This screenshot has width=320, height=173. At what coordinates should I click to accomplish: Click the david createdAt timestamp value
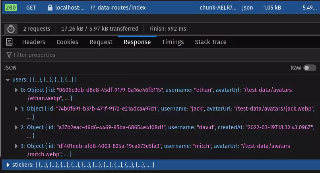click(279, 127)
